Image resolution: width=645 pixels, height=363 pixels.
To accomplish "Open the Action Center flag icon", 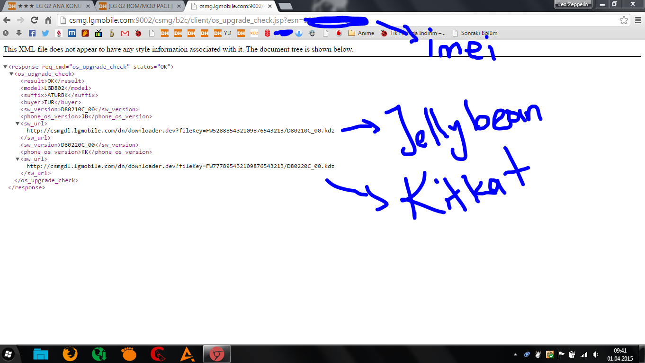I will tap(561, 354).
